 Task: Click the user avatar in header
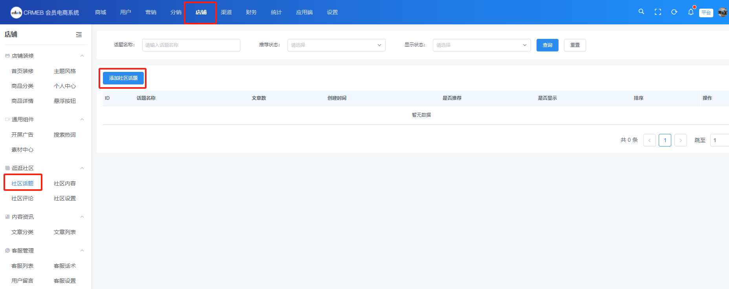(x=722, y=12)
